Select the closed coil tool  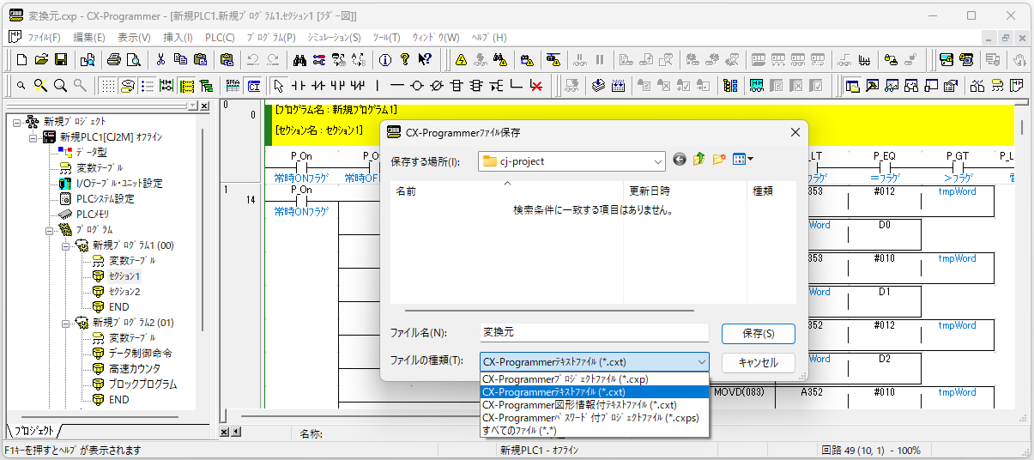[x=437, y=85]
